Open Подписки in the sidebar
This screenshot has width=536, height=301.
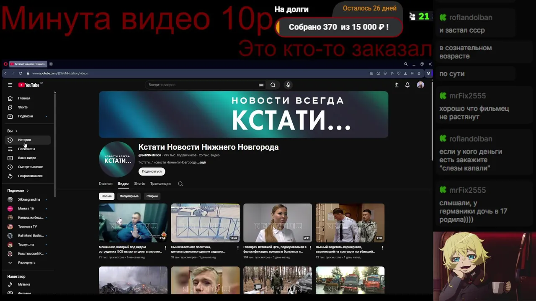[x=28, y=116]
